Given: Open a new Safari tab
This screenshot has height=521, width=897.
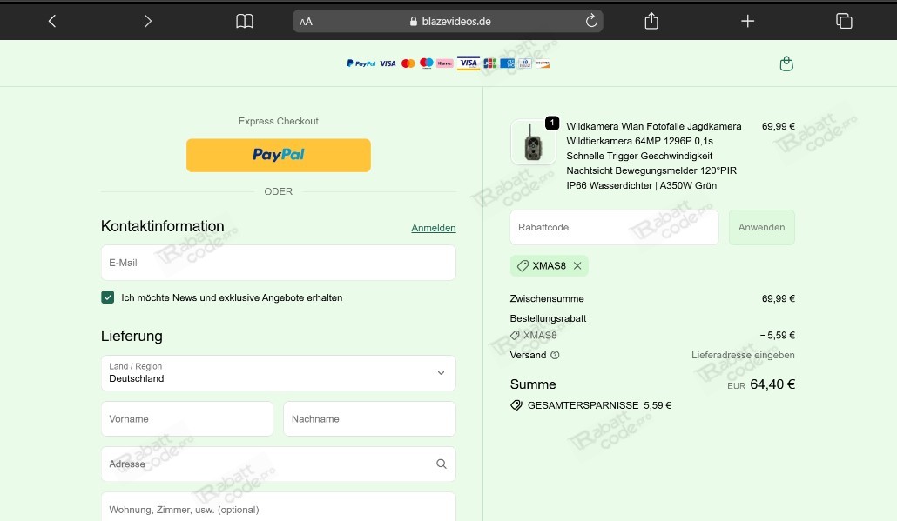Looking at the screenshot, I should (747, 21).
